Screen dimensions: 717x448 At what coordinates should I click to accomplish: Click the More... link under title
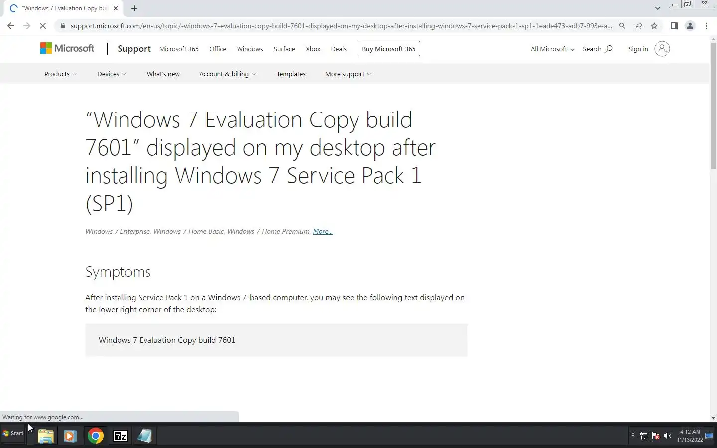[x=323, y=231]
